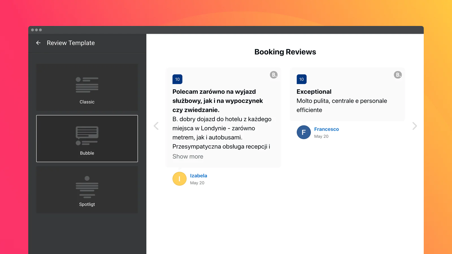The image size is (452, 254).
Task: Open Francesco's reviewer name link
Action: [x=326, y=129]
